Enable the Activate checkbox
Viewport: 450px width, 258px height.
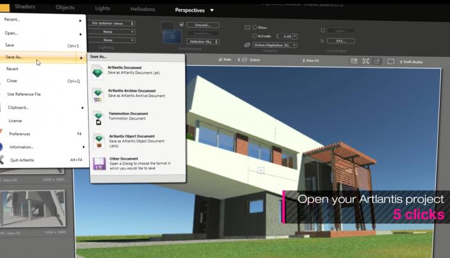[x=255, y=36]
